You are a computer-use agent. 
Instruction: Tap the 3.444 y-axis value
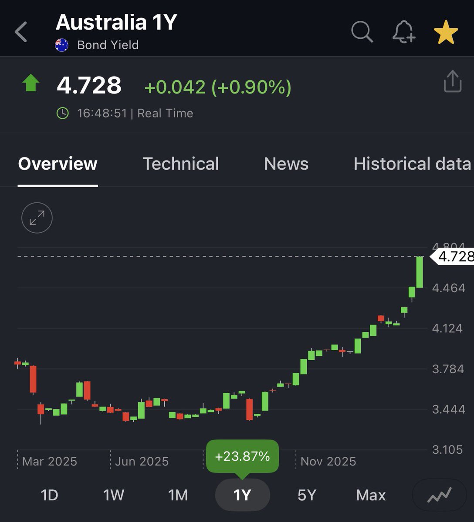449,409
